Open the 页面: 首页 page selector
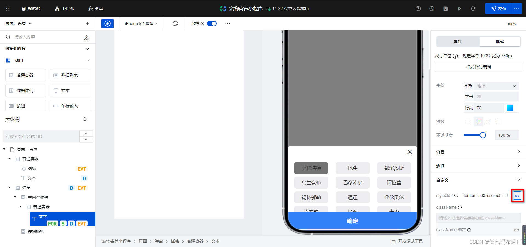The image size is (526, 247). pyautogui.click(x=19, y=24)
